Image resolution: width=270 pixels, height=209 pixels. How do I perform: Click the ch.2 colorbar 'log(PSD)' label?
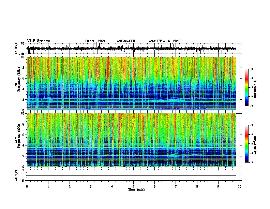pos(255,145)
